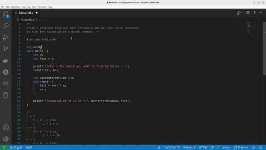This screenshot has width=266, height=150.
Task: Go to line via Ln 7, Col 10
Action: pos(172,147)
